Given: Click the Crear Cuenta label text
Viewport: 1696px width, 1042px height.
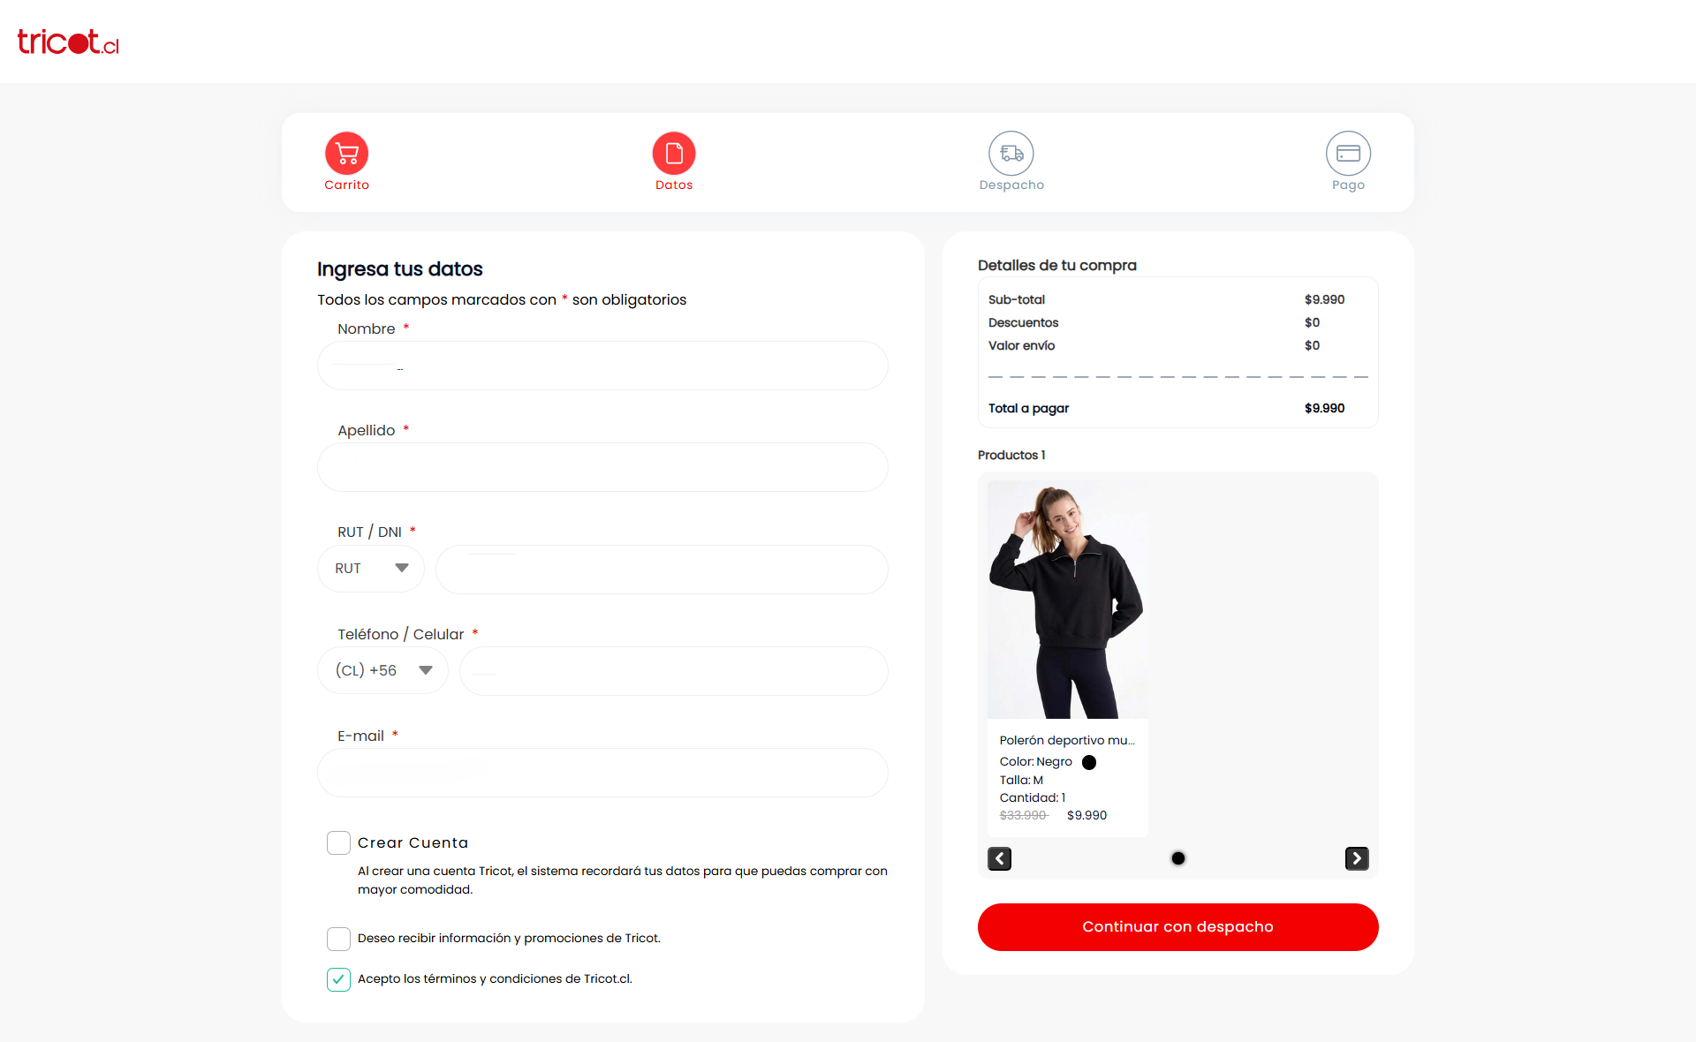Looking at the screenshot, I should [413, 843].
